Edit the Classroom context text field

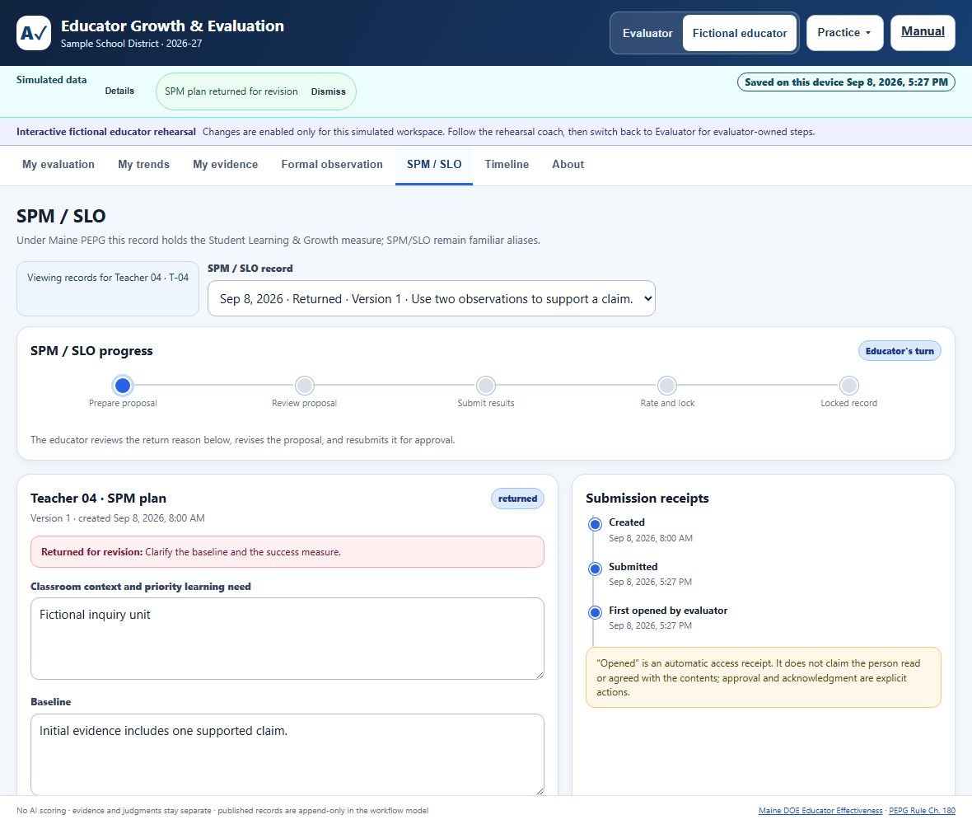(x=287, y=639)
